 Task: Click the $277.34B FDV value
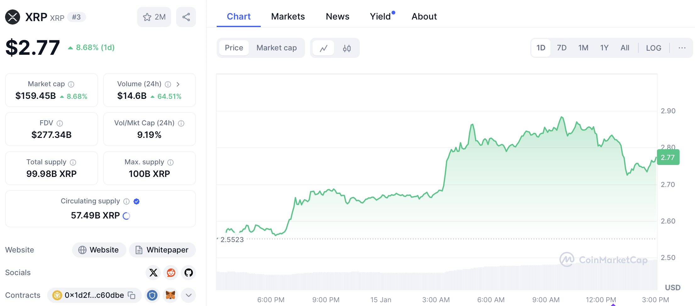52,135
